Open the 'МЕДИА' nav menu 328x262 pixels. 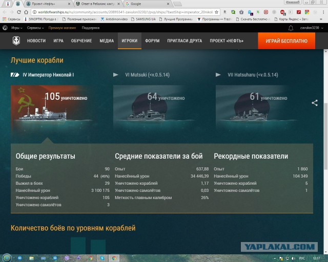pos(107,41)
